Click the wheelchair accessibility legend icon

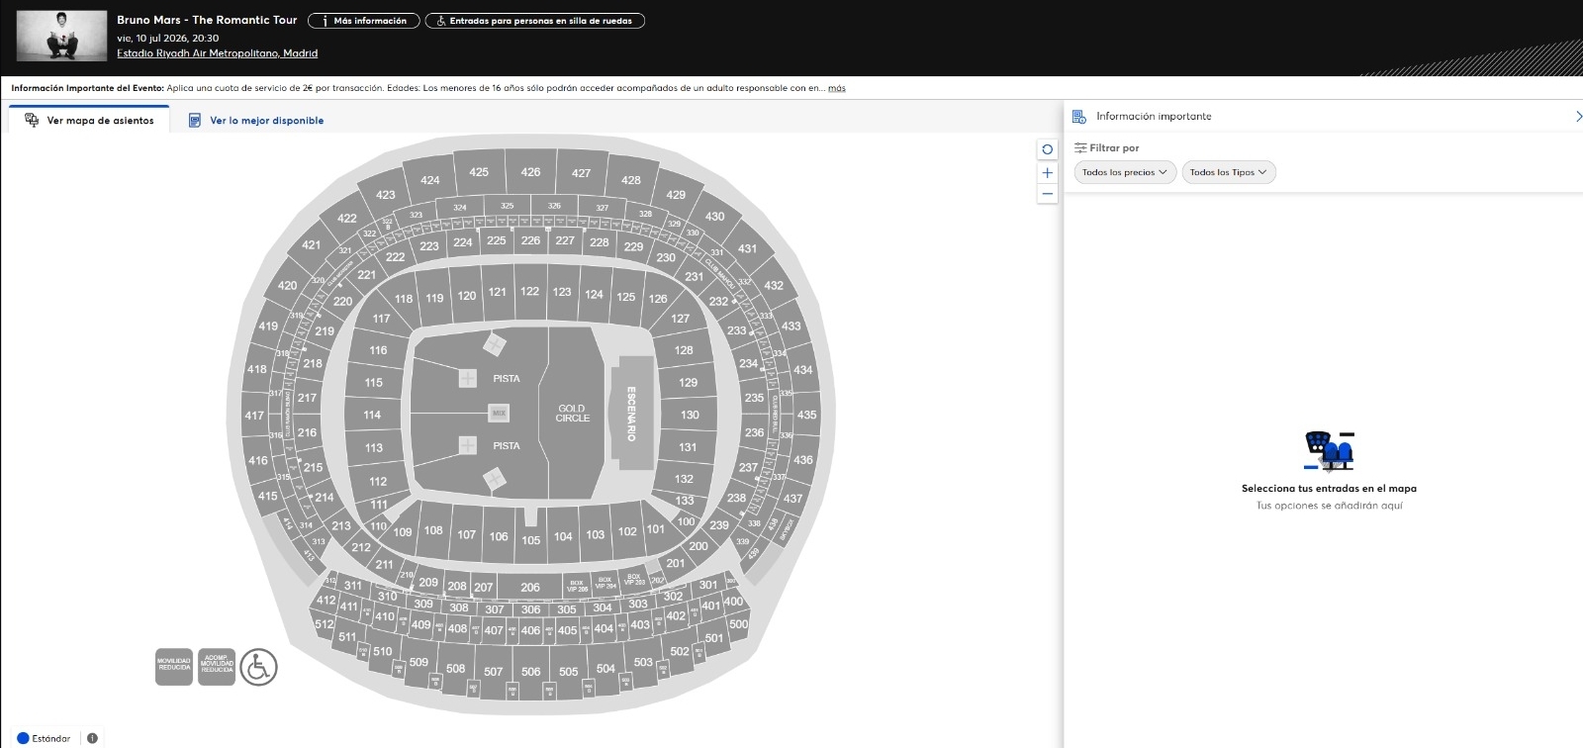(258, 667)
